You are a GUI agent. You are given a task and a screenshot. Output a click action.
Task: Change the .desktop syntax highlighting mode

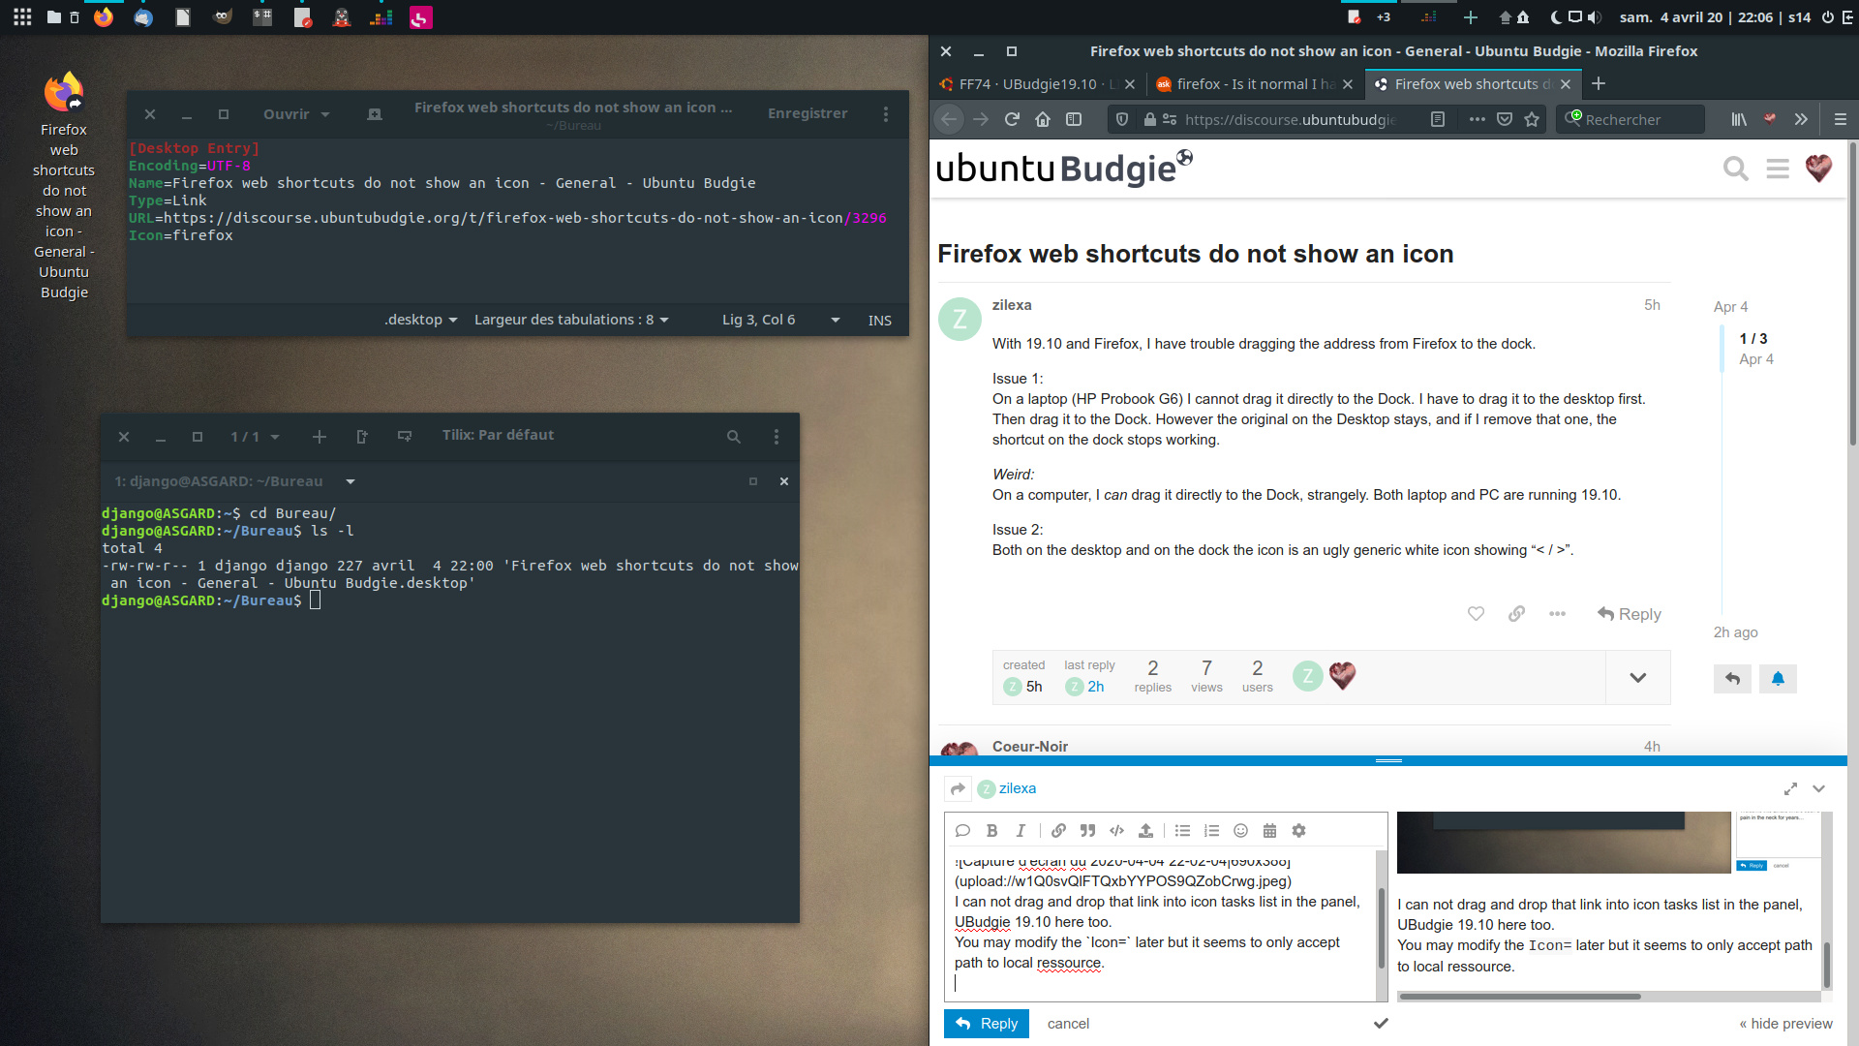tap(420, 320)
